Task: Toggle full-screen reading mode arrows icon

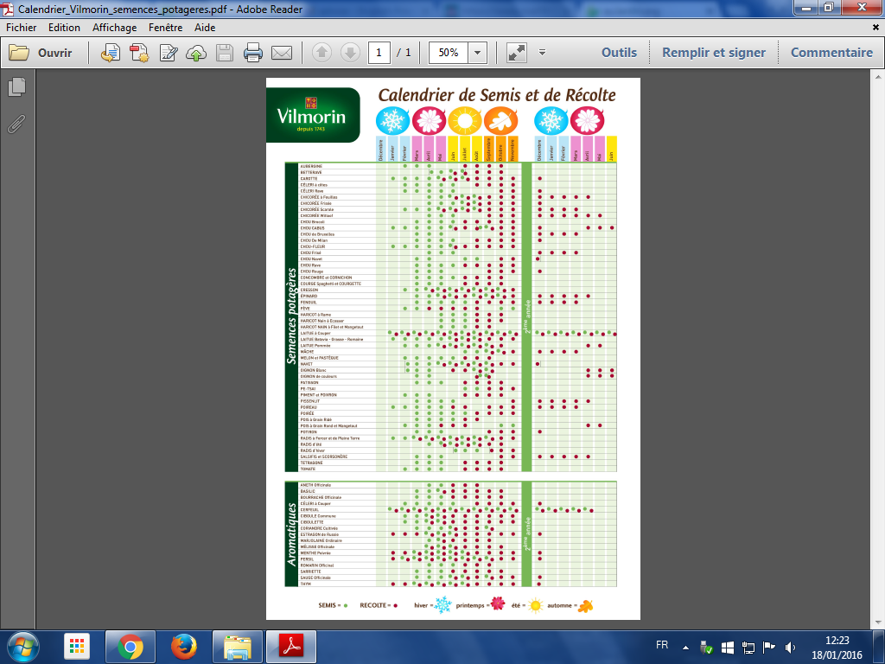Action: pos(517,53)
